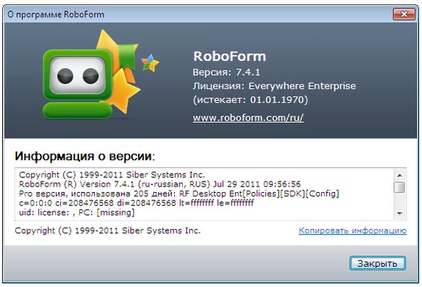Click the scrollbar thumb in version info box
422x287 pixels.
(x=399, y=188)
